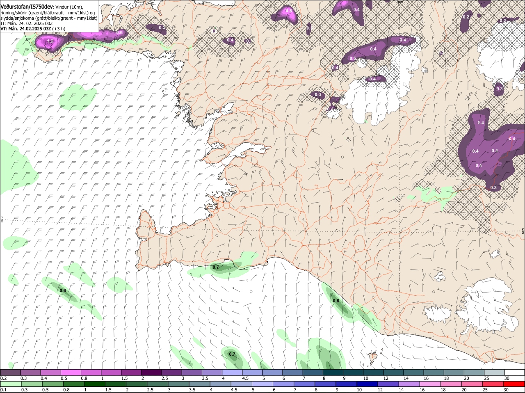Click the white swatch ending the snow scale
Screen dimensions: 525x393
tap(514, 372)
